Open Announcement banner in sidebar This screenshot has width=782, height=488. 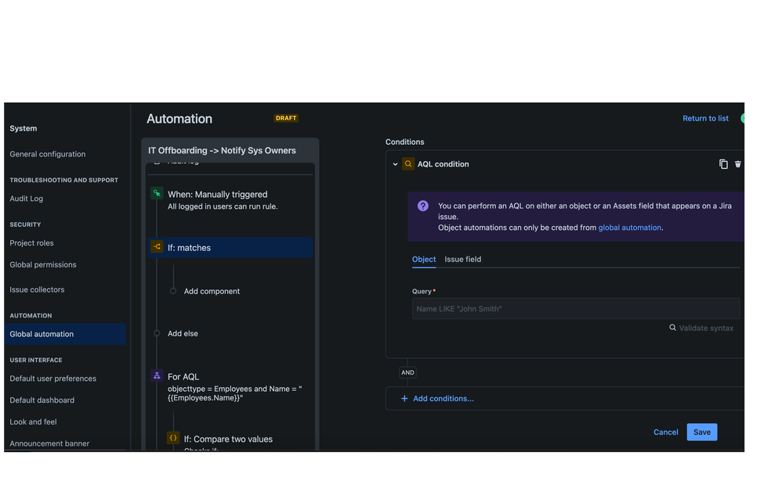click(49, 443)
